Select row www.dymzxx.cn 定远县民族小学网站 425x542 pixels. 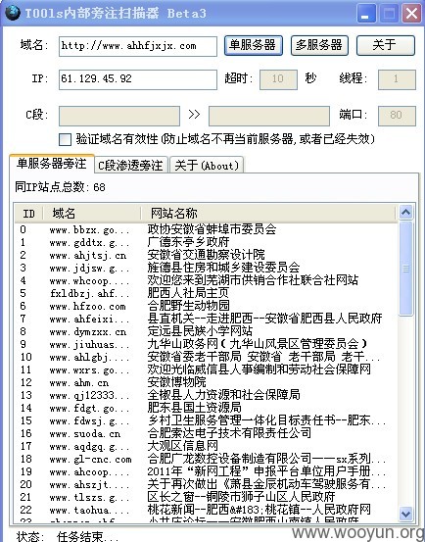(207, 331)
